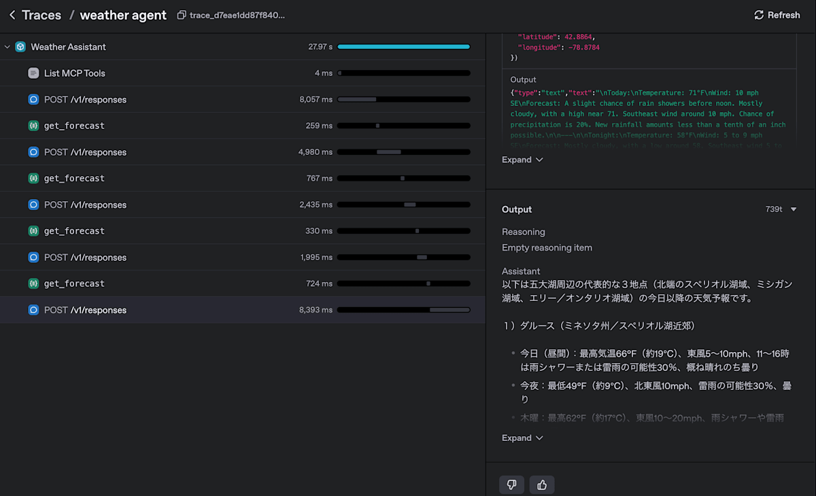Screen dimensions: 816x496
Task: Select the List MCP Tools span
Action: [243, 73]
